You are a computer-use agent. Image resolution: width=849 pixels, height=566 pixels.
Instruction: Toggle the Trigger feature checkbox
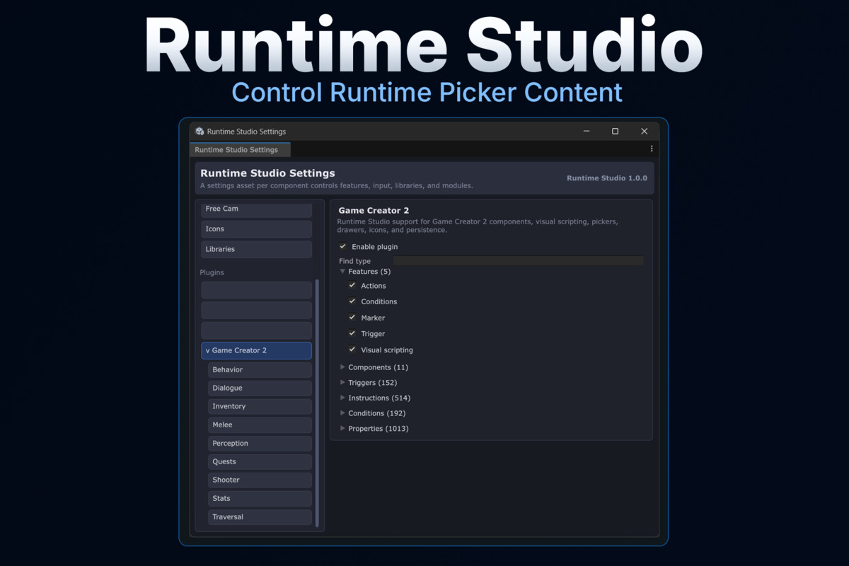pyautogui.click(x=352, y=333)
